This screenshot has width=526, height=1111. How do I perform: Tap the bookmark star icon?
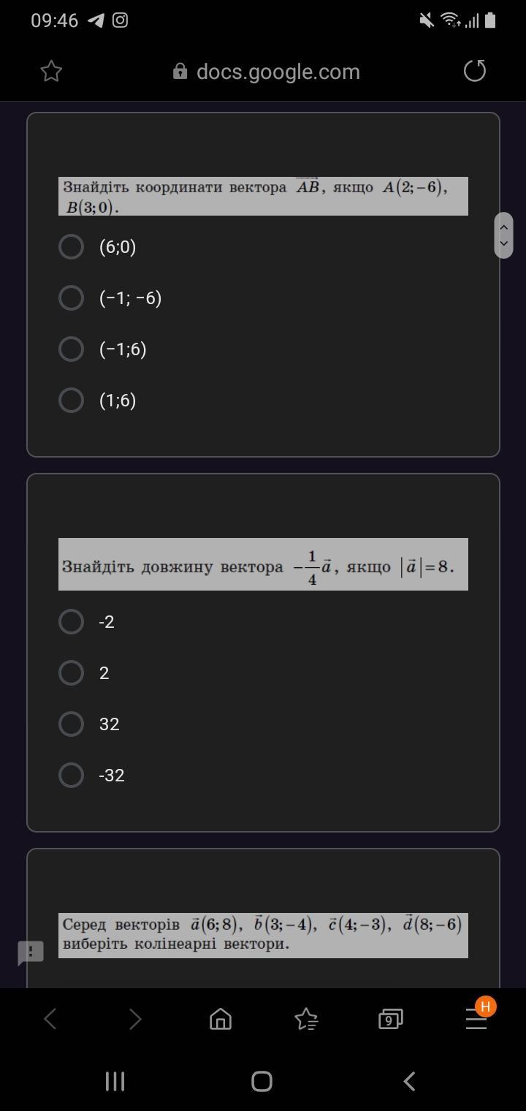click(51, 71)
